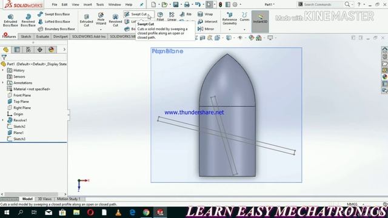
Task: Expand the History node
Action: point(3,70)
